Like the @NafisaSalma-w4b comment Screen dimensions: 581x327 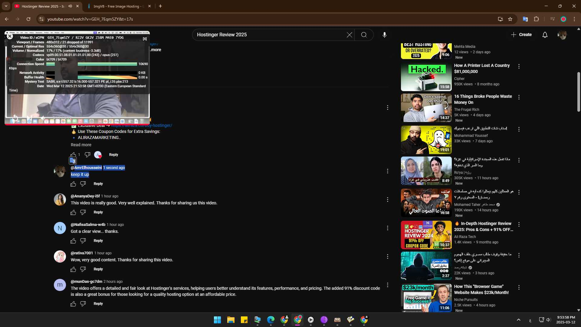pyautogui.click(x=73, y=241)
